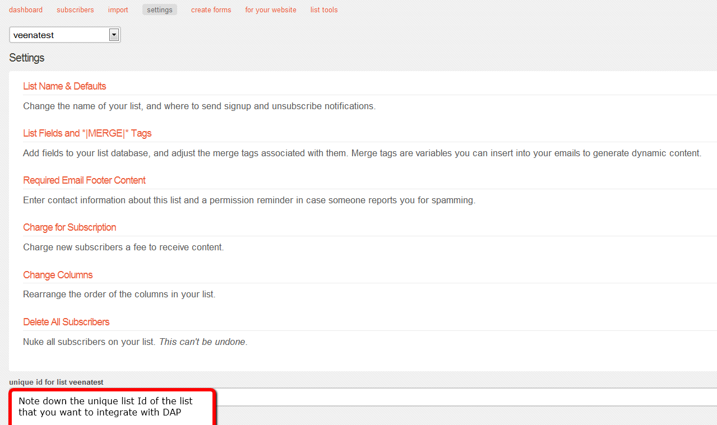Click the red-bordered note callout box
717x425 pixels.
point(112,407)
